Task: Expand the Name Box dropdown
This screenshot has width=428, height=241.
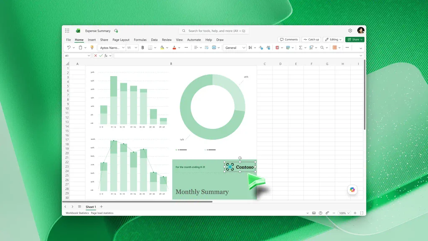Action: pos(89,56)
